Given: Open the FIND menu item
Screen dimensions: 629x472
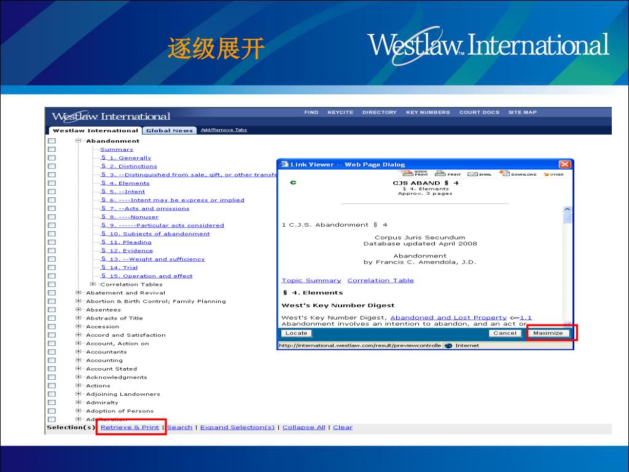Looking at the screenshot, I should pyautogui.click(x=311, y=112).
